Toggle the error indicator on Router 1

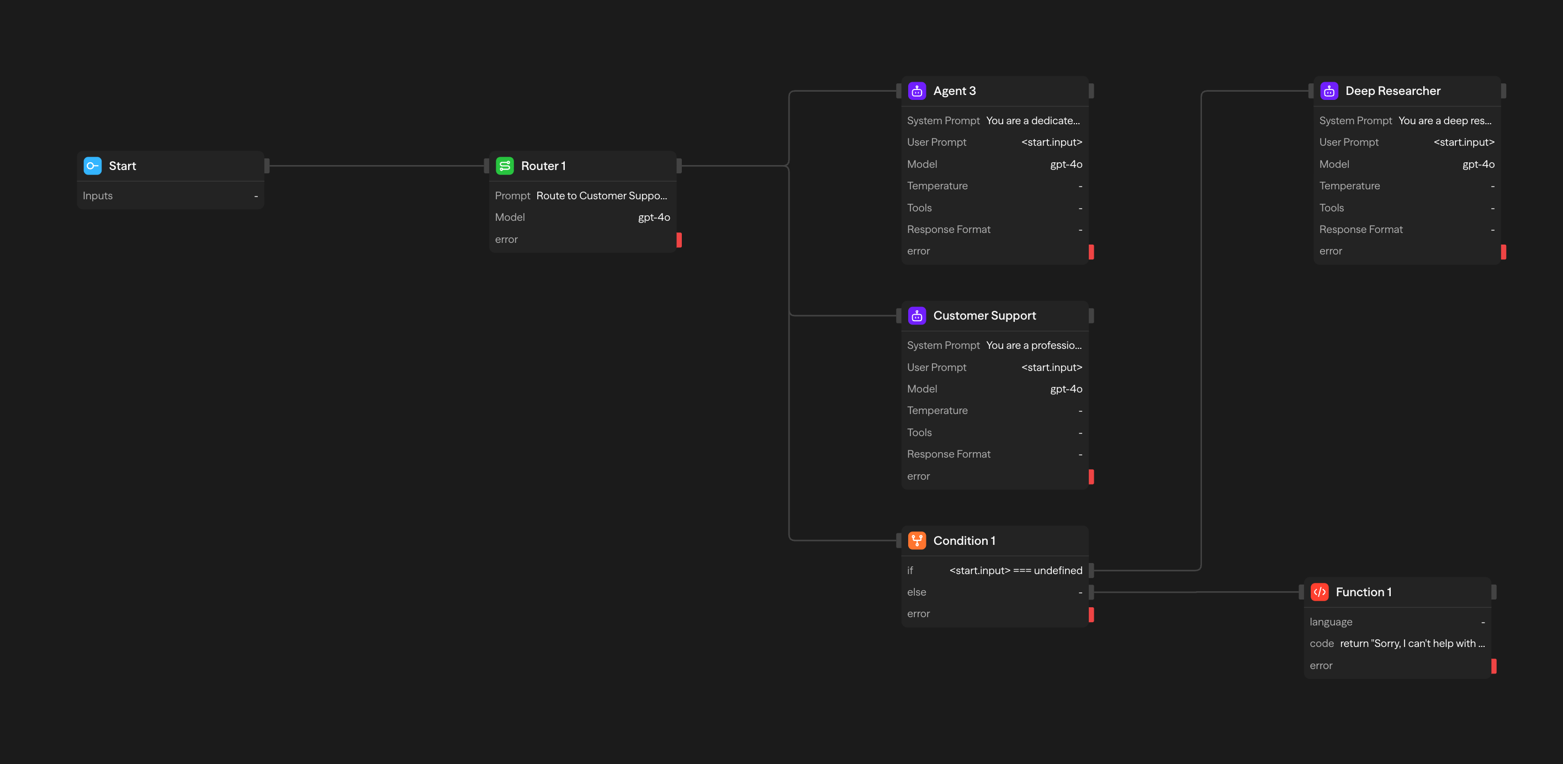[x=679, y=239]
